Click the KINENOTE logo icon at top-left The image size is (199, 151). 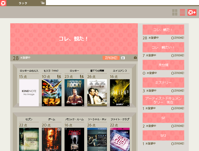point(3,3)
